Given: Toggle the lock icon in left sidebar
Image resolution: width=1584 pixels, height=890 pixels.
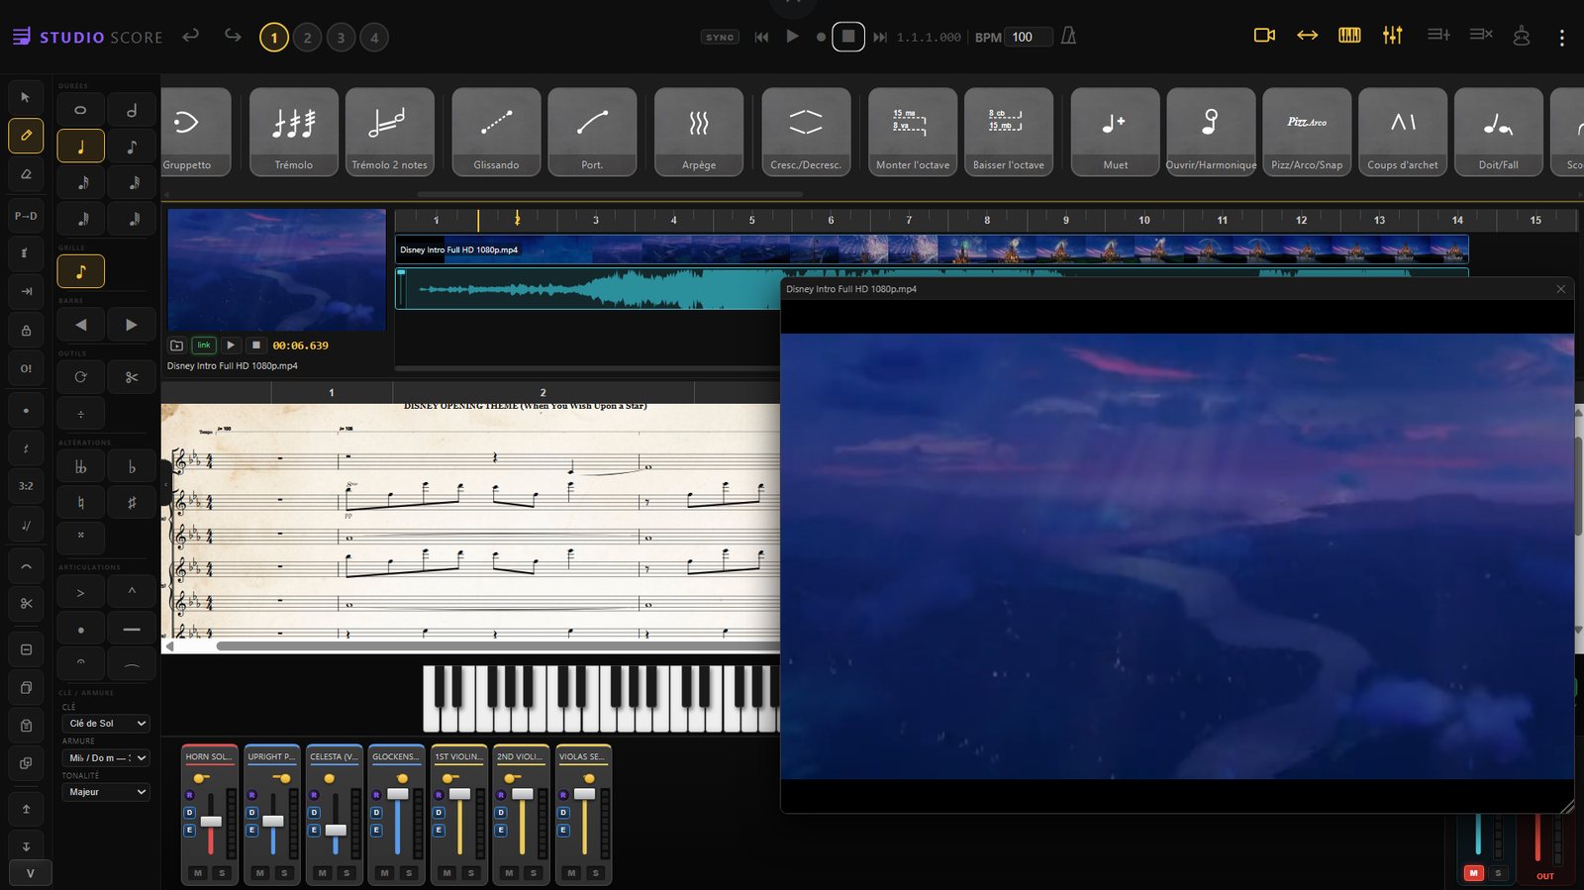Looking at the screenshot, I should (26, 330).
